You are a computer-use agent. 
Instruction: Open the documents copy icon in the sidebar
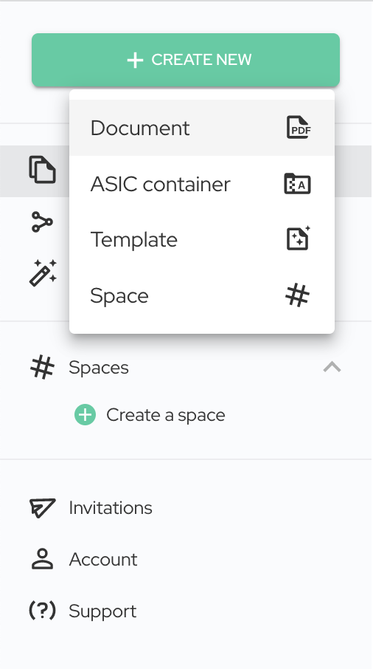42,170
